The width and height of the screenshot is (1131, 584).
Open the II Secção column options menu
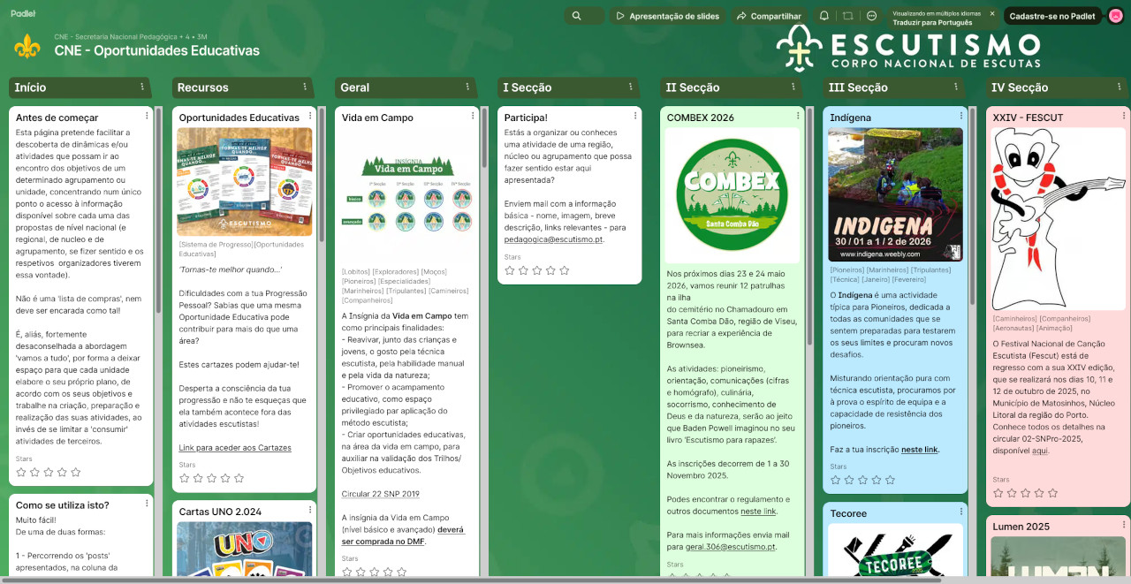pyautogui.click(x=793, y=87)
